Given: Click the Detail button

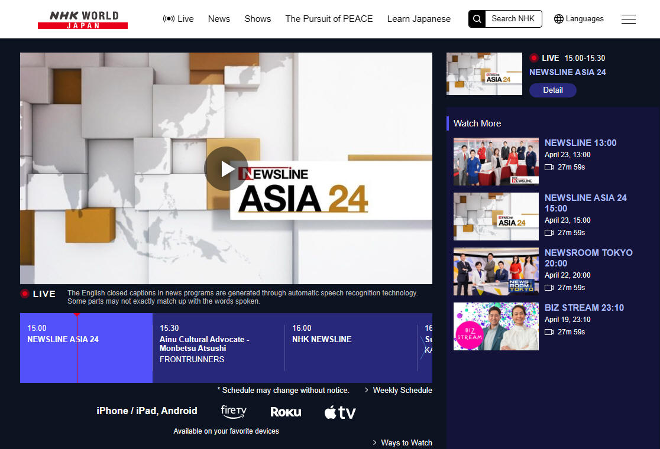Looking at the screenshot, I should (553, 90).
